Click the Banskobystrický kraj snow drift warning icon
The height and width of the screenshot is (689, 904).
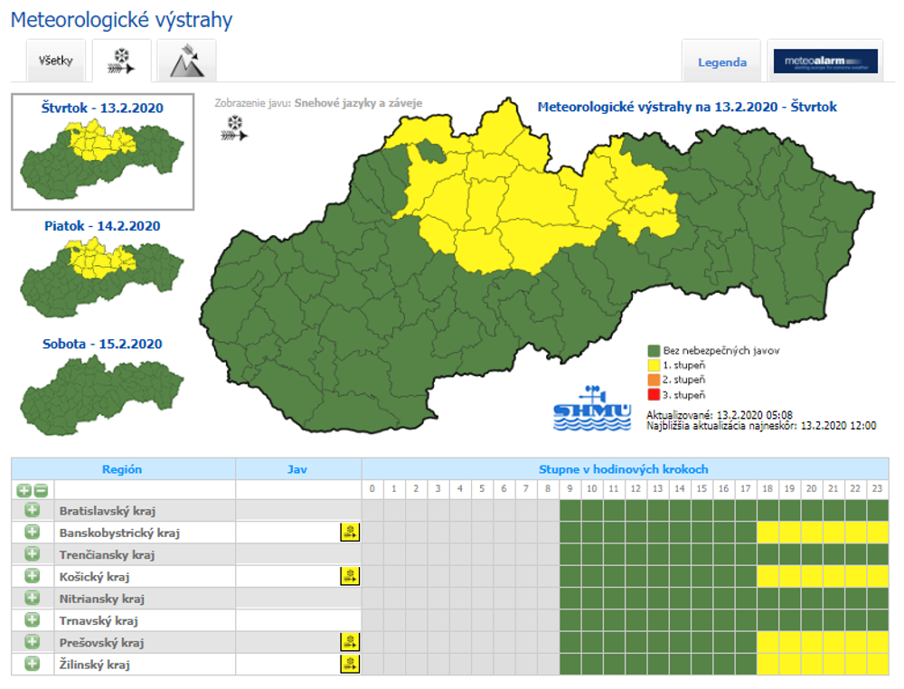(x=350, y=532)
